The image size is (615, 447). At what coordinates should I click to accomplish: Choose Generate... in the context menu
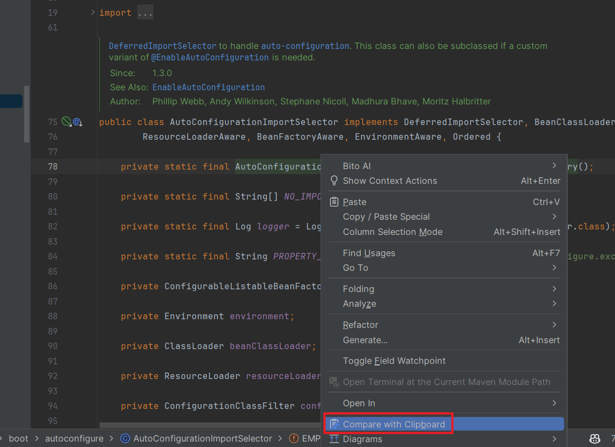pyautogui.click(x=365, y=340)
